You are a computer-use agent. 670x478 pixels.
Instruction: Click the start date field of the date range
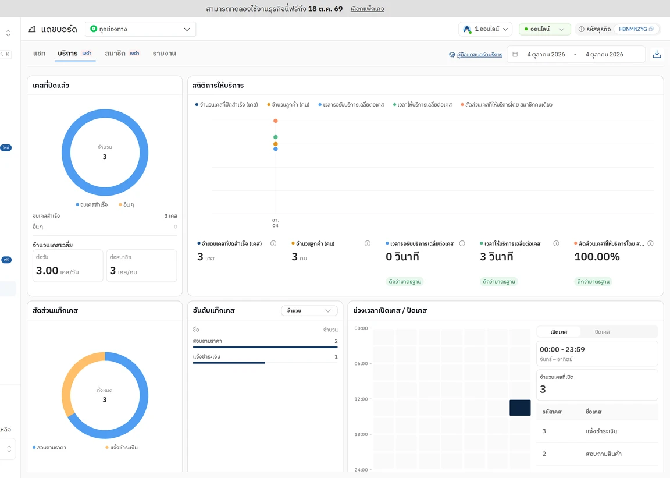click(x=546, y=54)
